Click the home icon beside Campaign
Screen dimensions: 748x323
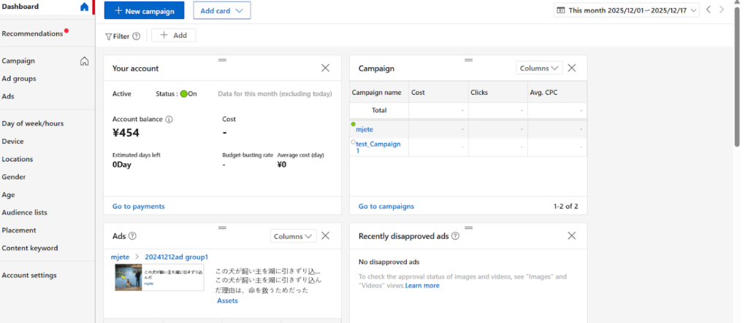[84, 61]
